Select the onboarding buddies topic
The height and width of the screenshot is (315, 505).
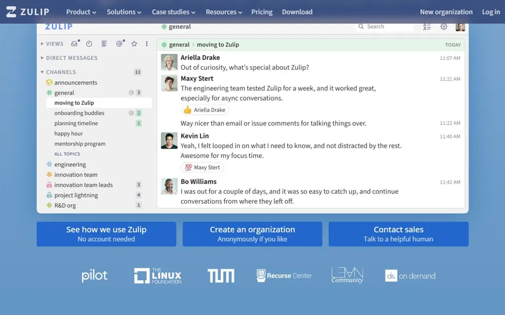coord(79,113)
